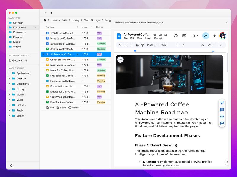Click the Folder button below file list

pos(61,108)
